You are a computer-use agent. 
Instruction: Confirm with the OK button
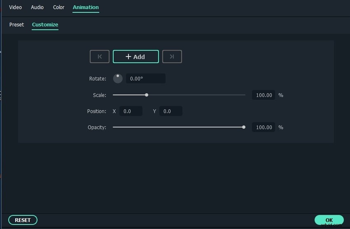pyautogui.click(x=329, y=220)
